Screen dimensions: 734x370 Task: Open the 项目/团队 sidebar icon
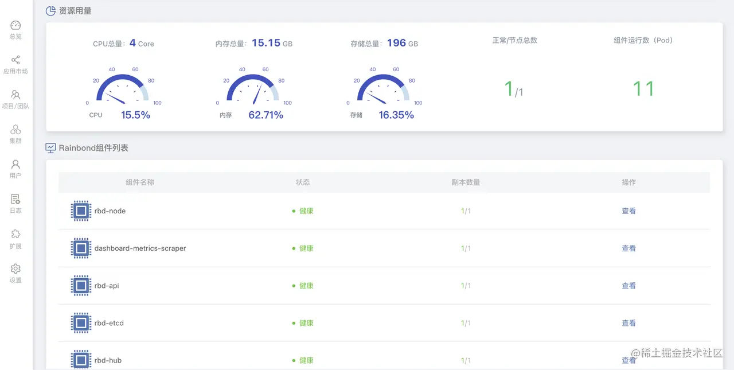point(15,95)
